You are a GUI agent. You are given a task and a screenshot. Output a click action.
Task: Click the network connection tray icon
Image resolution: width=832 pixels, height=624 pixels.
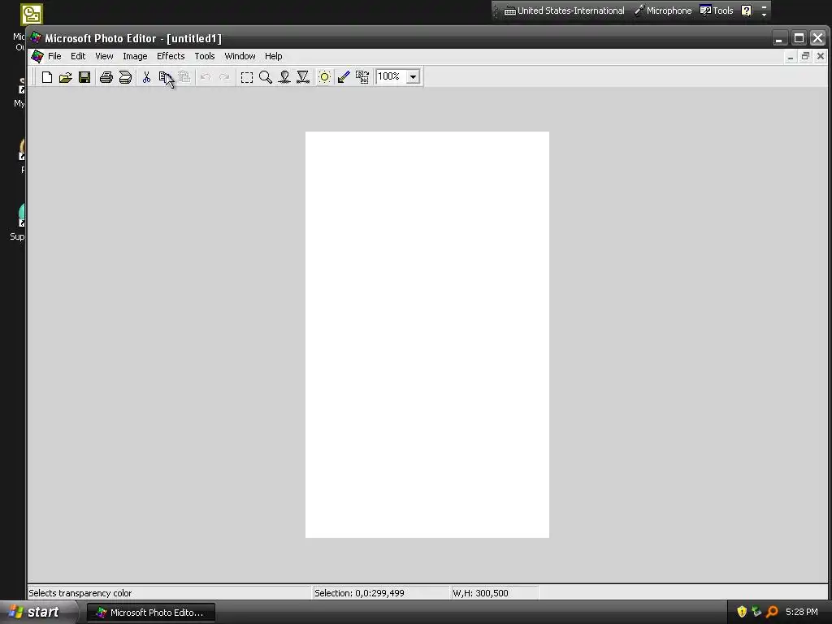click(756, 612)
